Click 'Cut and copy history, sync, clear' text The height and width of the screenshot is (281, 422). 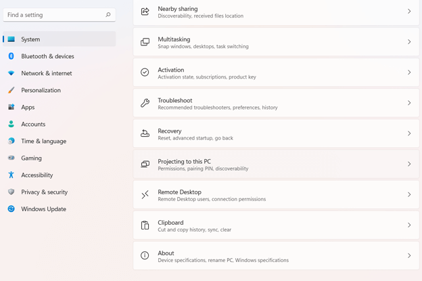tap(194, 230)
